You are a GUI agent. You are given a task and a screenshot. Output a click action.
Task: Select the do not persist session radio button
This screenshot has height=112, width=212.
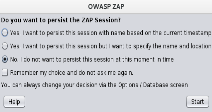coord(5,59)
